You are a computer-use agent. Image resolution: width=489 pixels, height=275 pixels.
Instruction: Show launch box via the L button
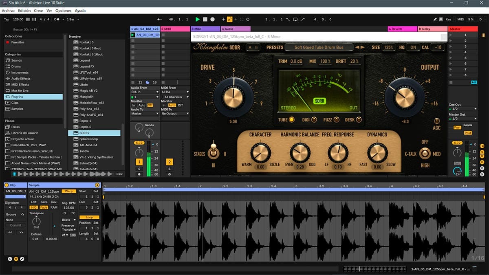click(10, 259)
